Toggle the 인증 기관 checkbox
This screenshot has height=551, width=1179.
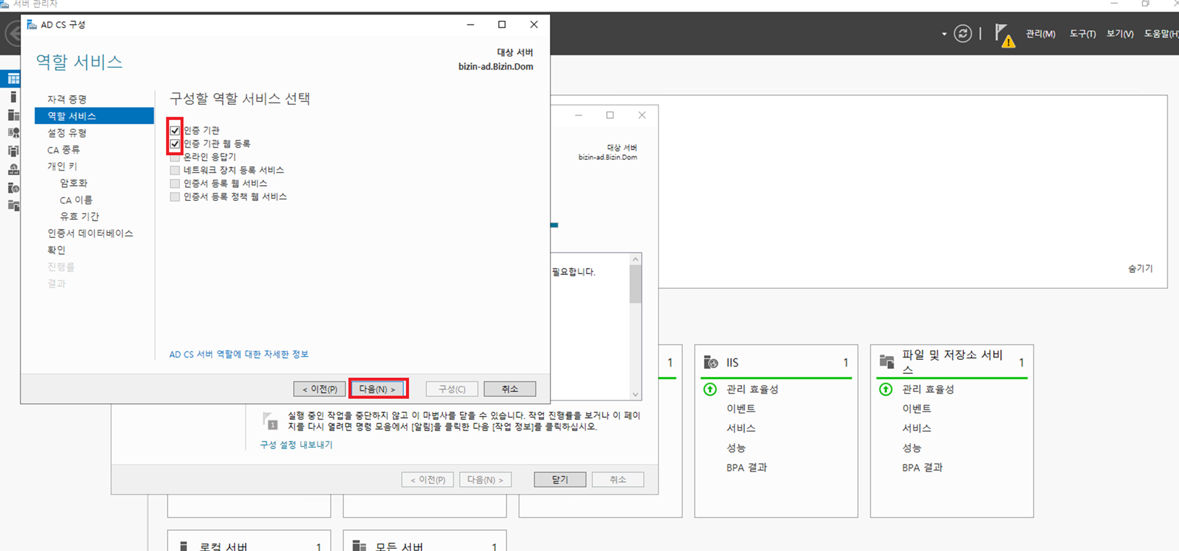click(x=174, y=130)
